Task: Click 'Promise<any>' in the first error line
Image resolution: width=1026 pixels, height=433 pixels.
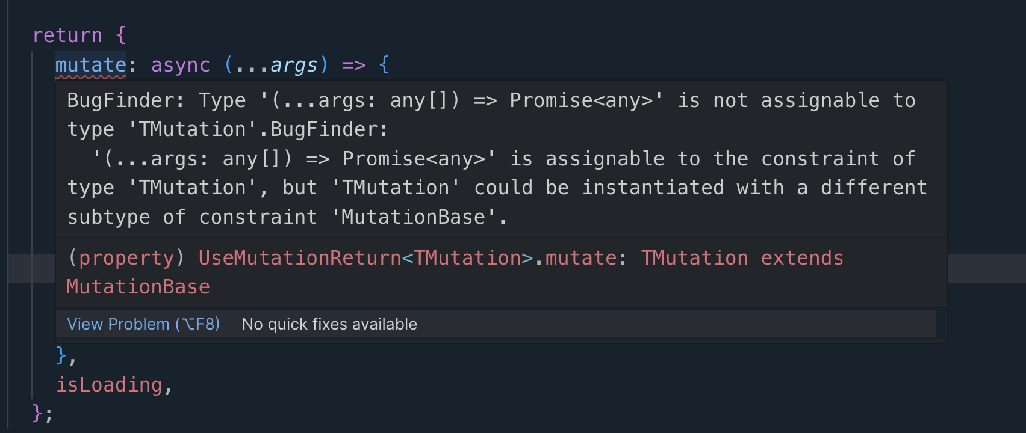Action: [x=582, y=100]
